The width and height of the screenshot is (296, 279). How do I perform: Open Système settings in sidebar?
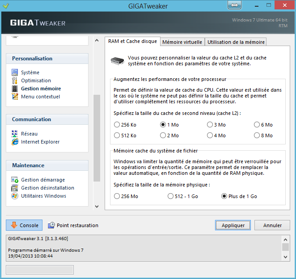pos(30,72)
